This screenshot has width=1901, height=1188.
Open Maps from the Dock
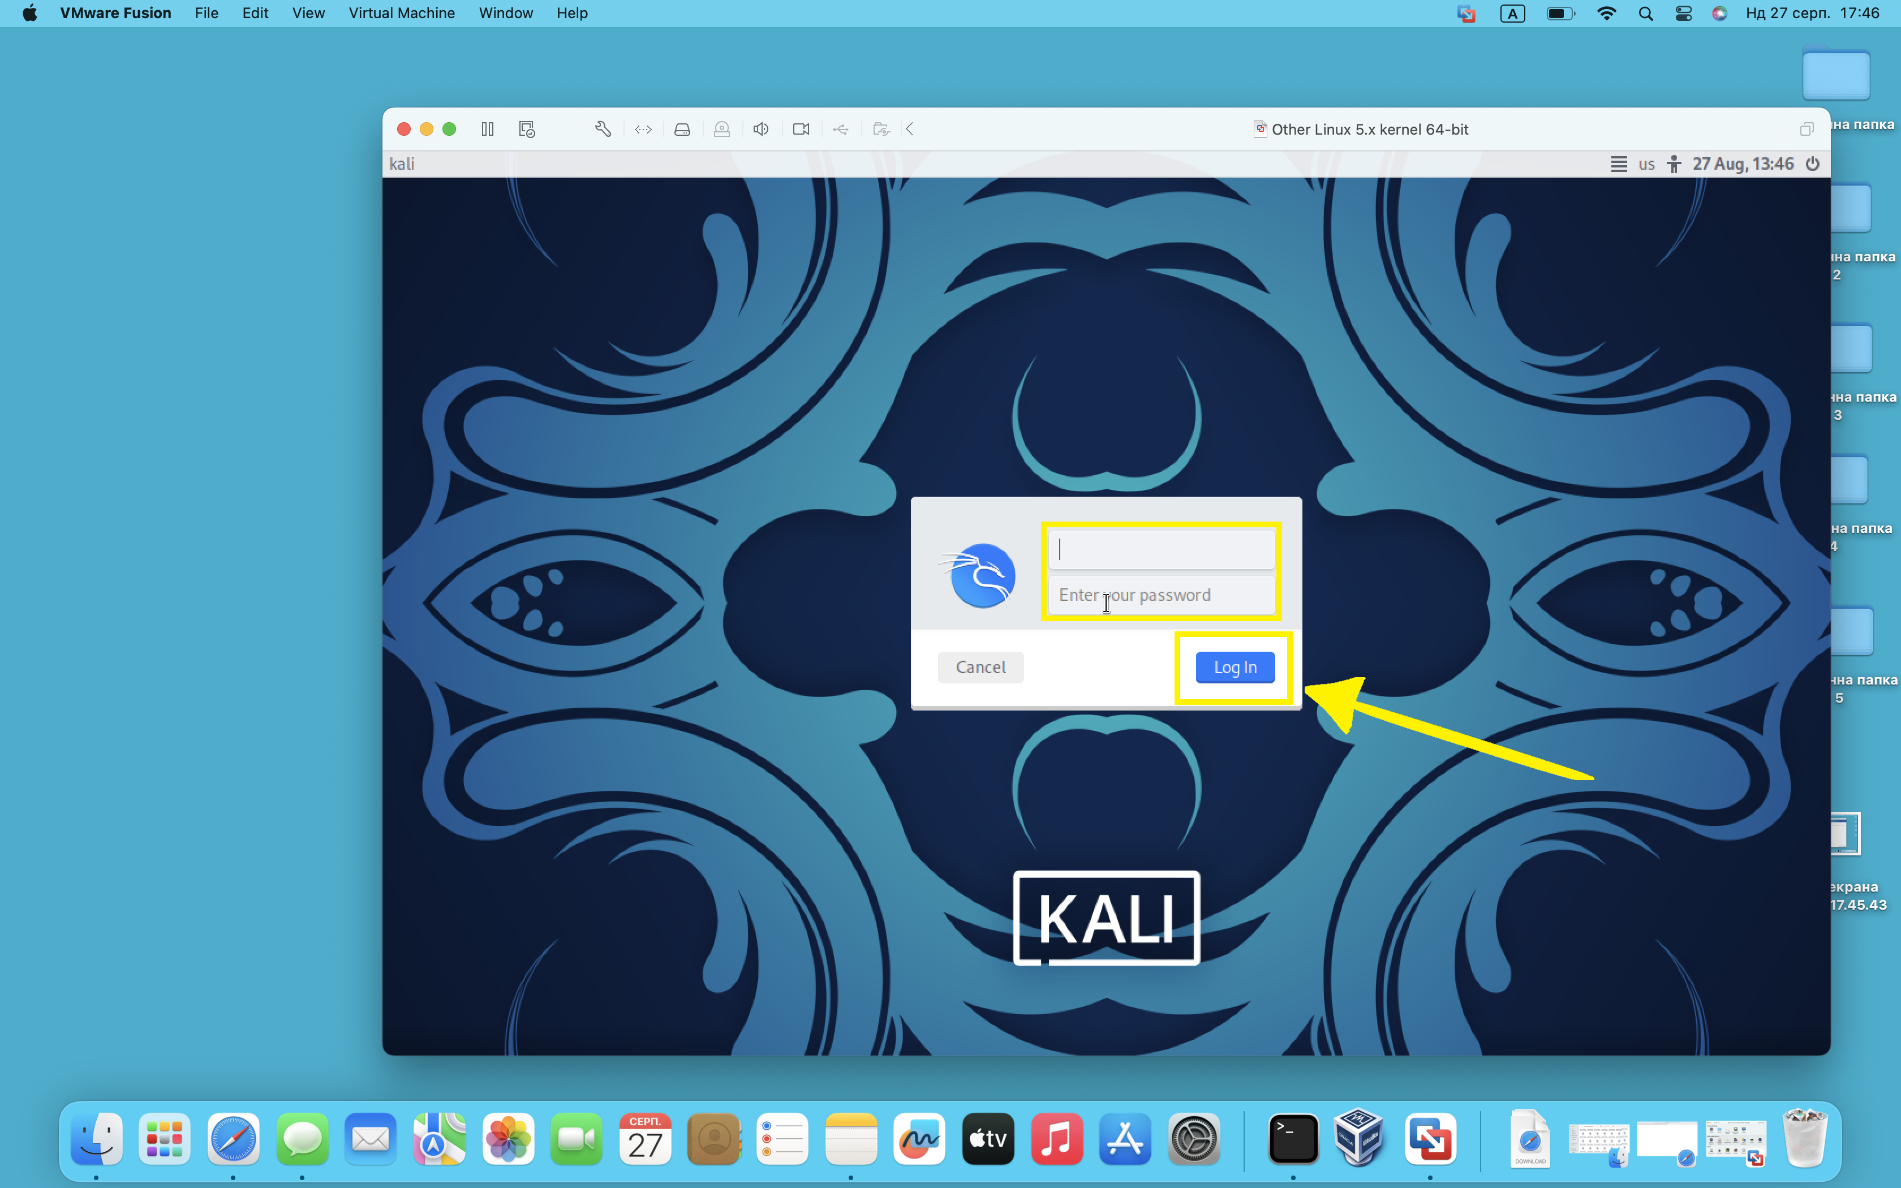(x=440, y=1138)
